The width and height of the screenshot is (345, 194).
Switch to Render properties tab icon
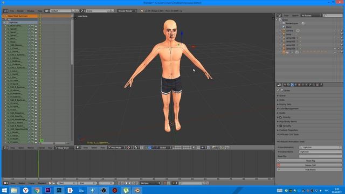click(x=285, y=85)
